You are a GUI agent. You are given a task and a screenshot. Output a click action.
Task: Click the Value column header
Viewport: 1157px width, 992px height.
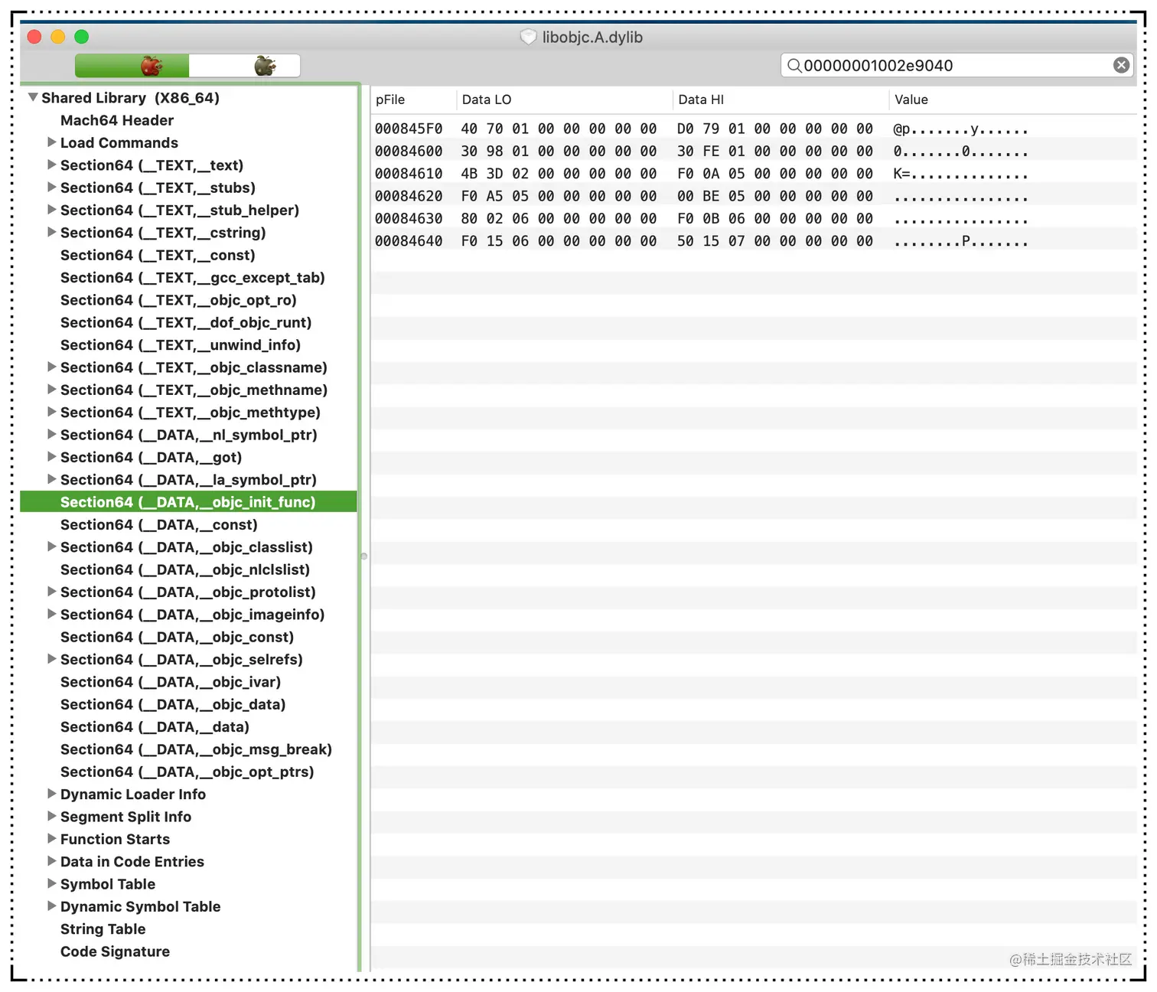tap(1012, 100)
